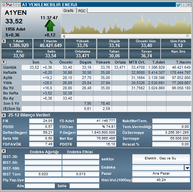Click the right arrow icon in title bar
Image resolution: width=193 pixels, height=192 pixels.
coord(14,5)
